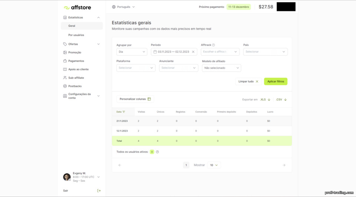Open the Promoção menu item
The image size is (356, 197).
[75, 52]
